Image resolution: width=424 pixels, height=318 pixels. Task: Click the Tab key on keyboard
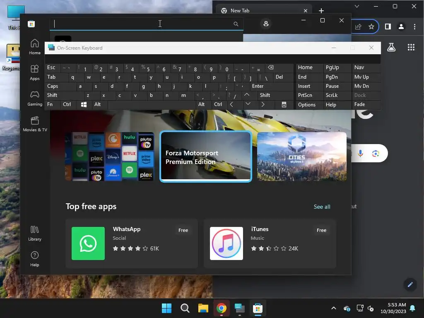coord(57,77)
